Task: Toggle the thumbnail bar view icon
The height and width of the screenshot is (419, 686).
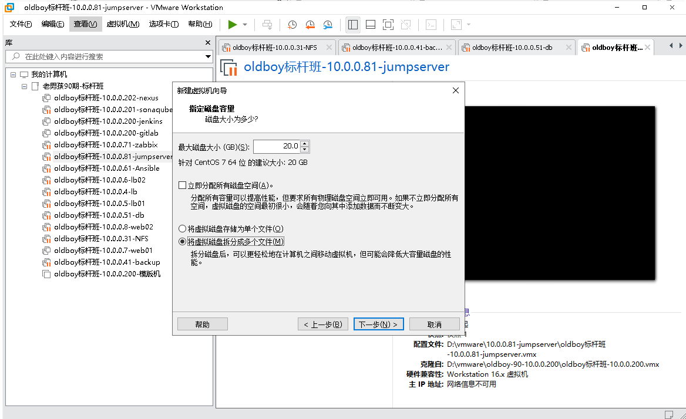Action: coord(371,25)
